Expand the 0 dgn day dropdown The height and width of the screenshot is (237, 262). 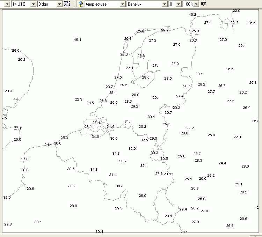(59, 4)
